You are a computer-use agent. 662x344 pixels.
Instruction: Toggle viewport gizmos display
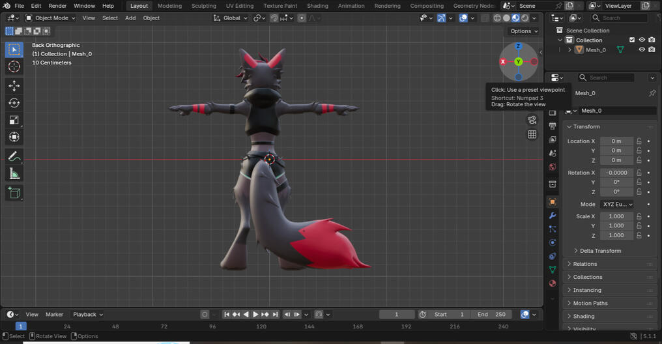(x=441, y=18)
